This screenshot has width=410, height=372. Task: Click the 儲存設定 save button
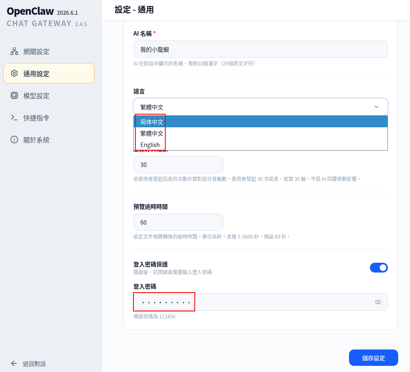click(374, 358)
